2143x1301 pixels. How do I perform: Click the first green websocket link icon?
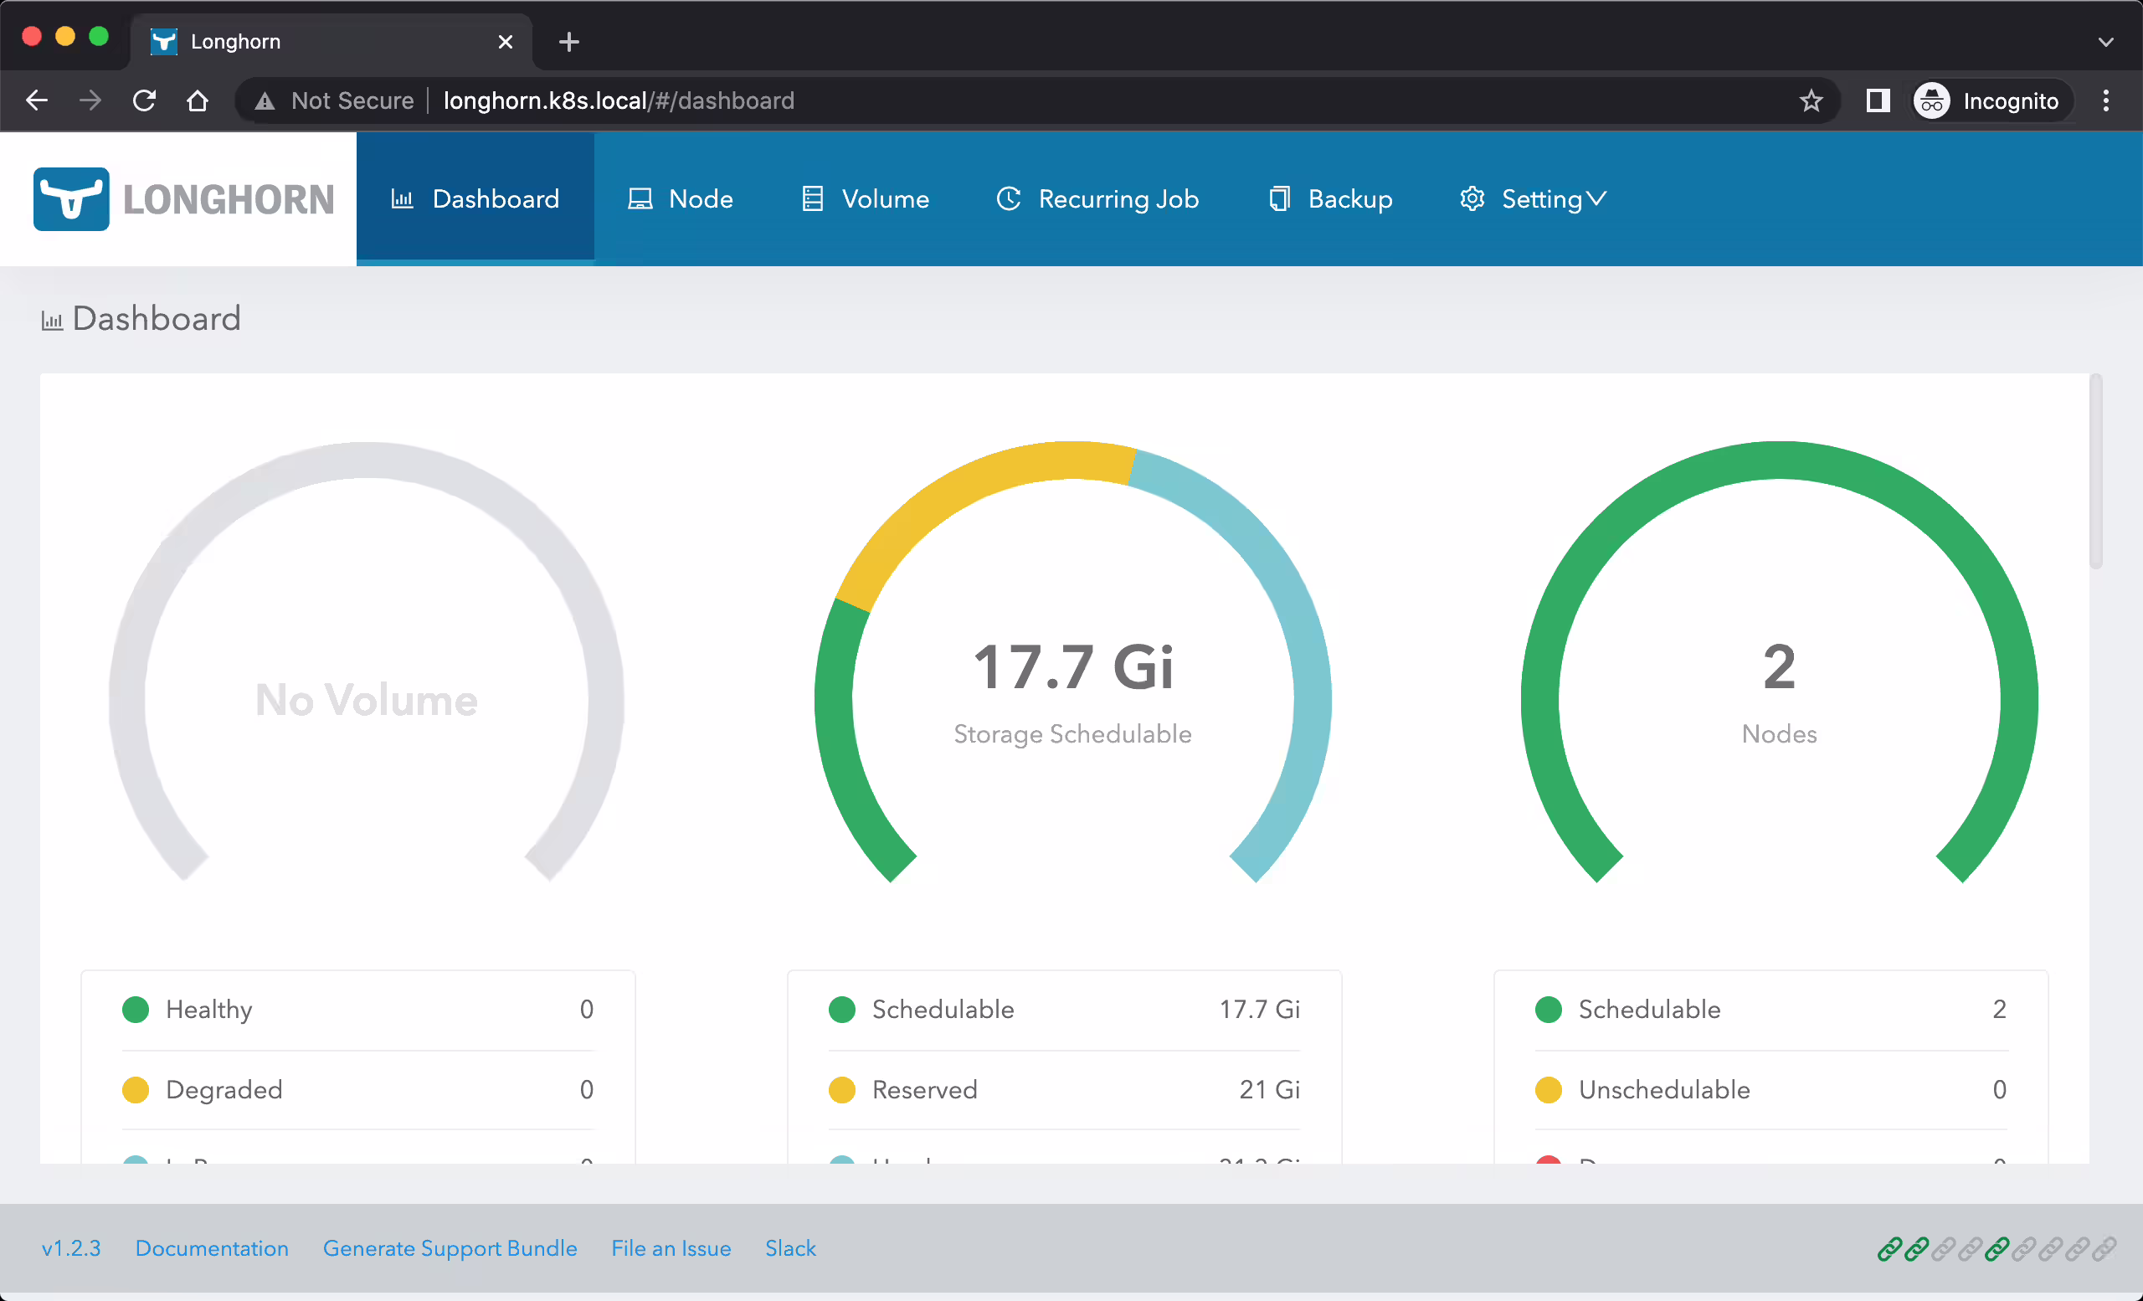[1889, 1249]
